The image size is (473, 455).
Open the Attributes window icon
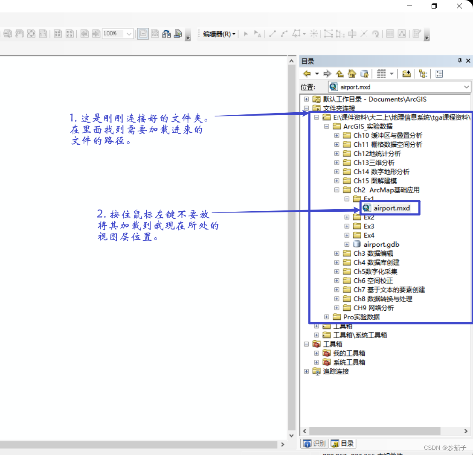390,34
